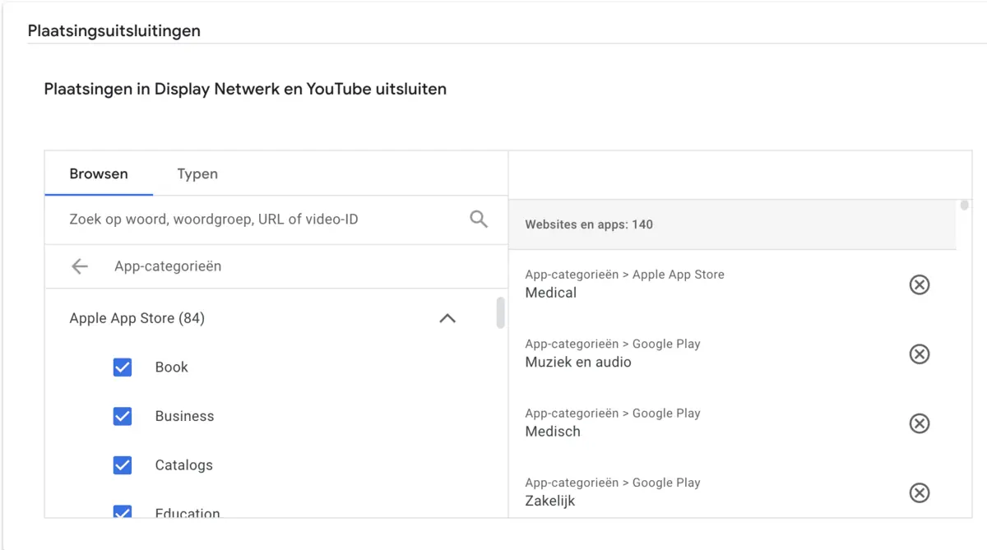
Task: Uncheck the Catalogs category checkbox
Action: click(123, 465)
